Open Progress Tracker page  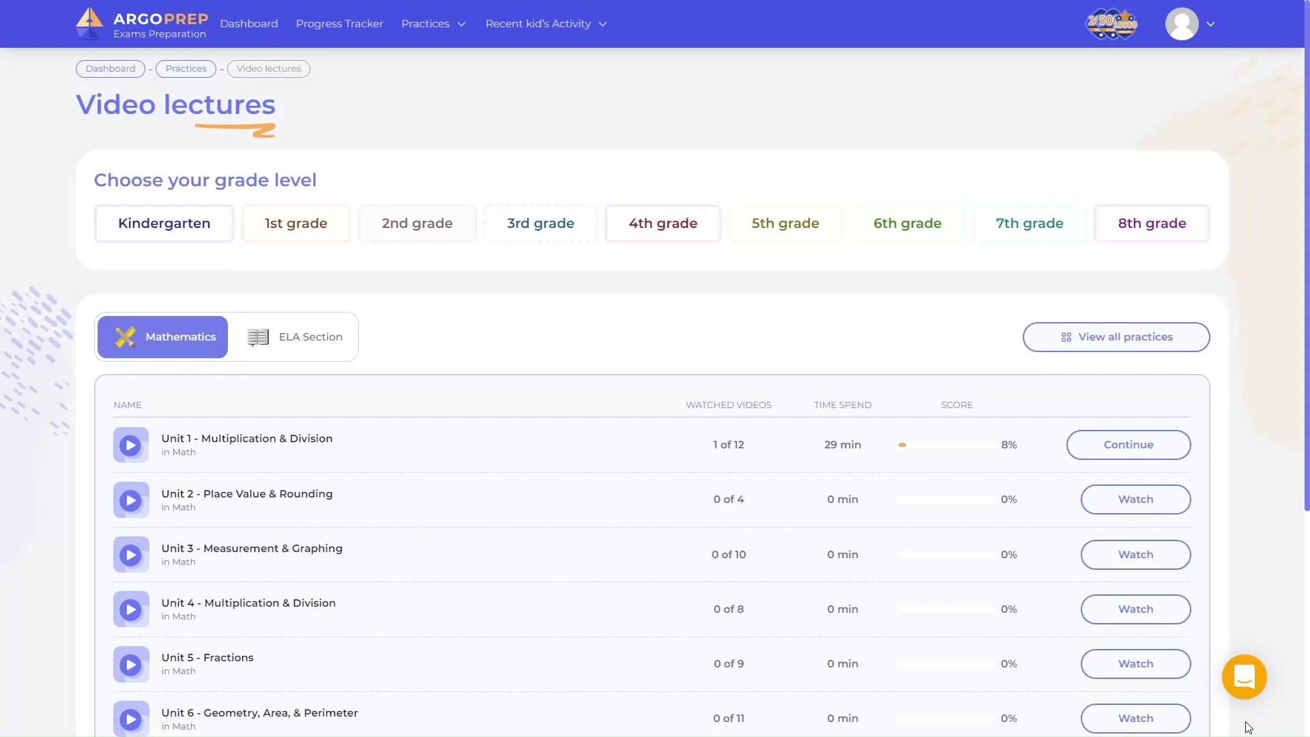pyautogui.click(x=340, y=24)
